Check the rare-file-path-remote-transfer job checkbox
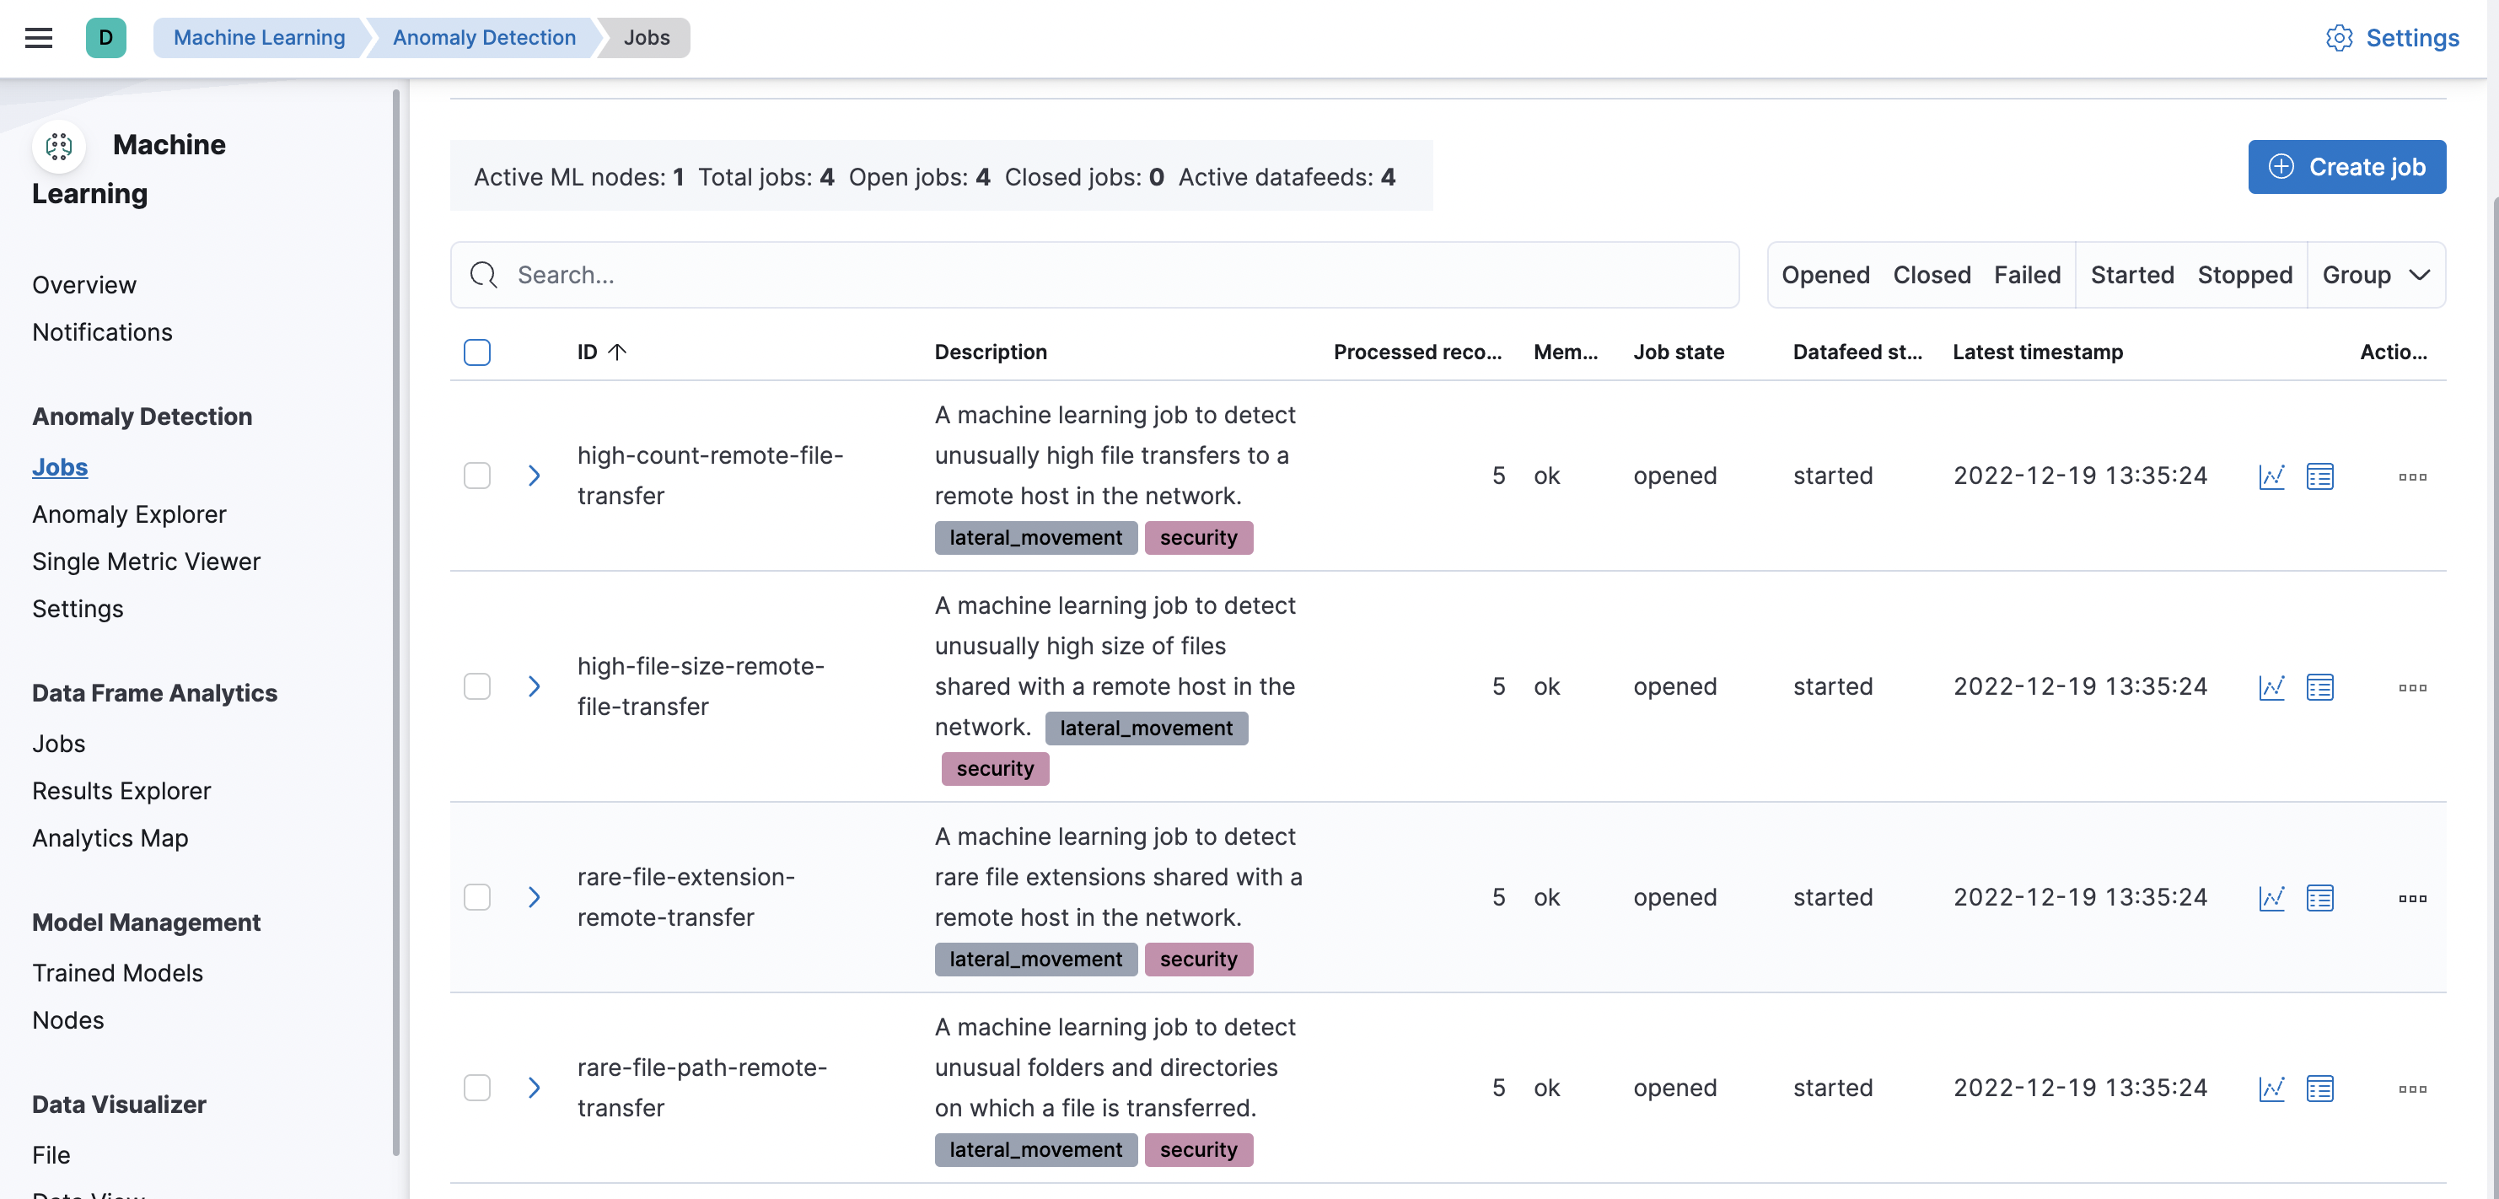This screenshot has height=1199, width=2499. (477, 1088)
